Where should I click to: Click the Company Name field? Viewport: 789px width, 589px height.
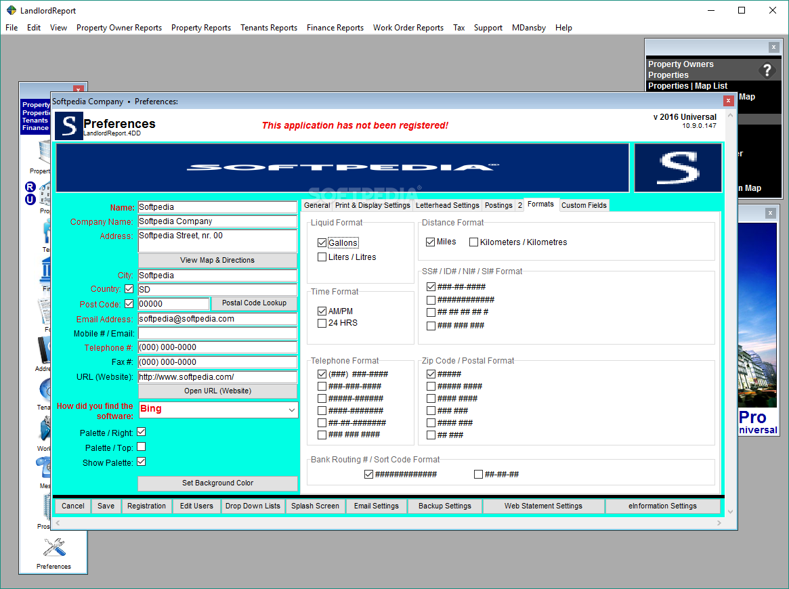point(217,221)
